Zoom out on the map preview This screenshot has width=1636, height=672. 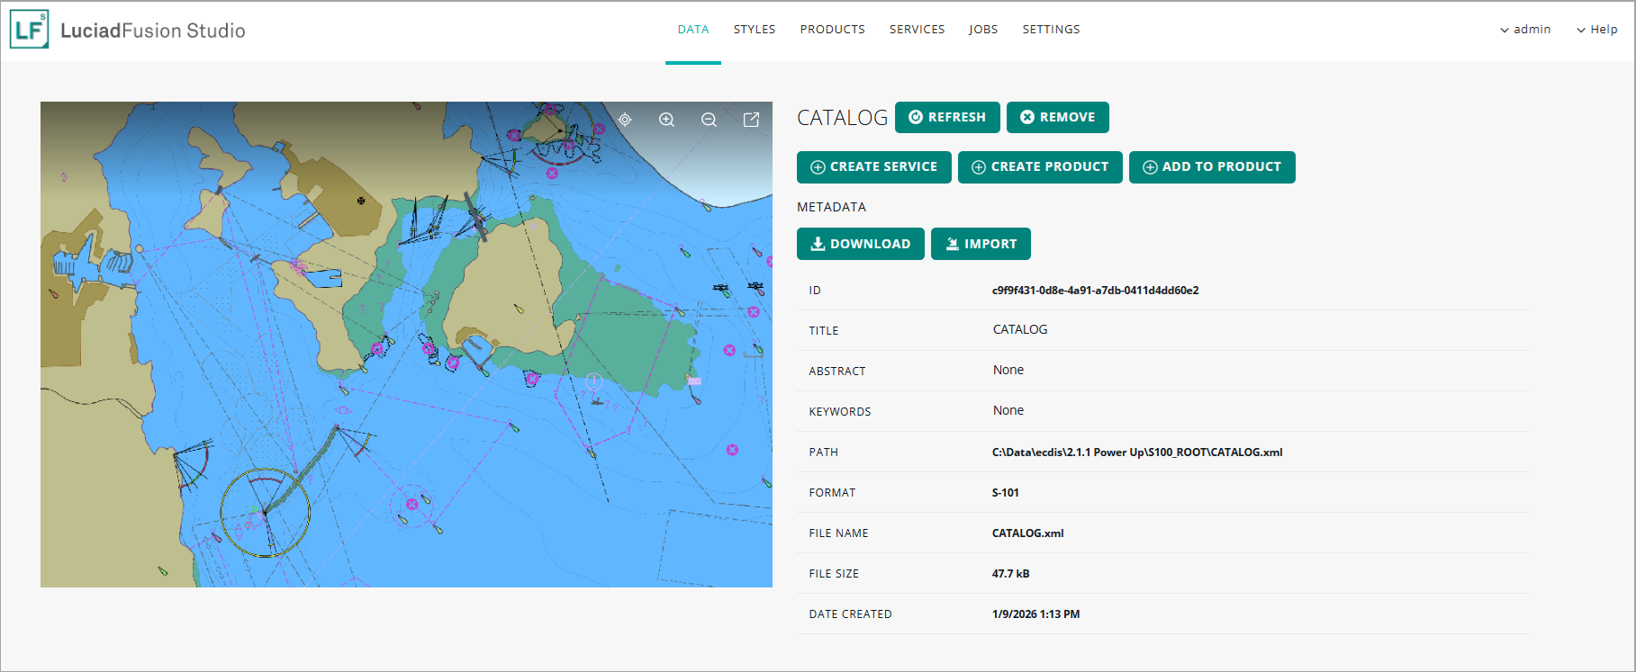click(709, 120)
